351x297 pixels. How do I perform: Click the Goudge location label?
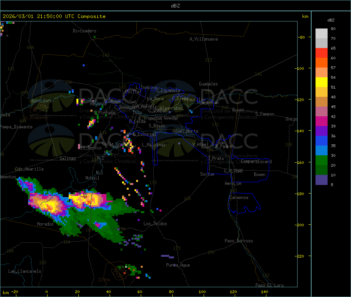pos(171,118)
